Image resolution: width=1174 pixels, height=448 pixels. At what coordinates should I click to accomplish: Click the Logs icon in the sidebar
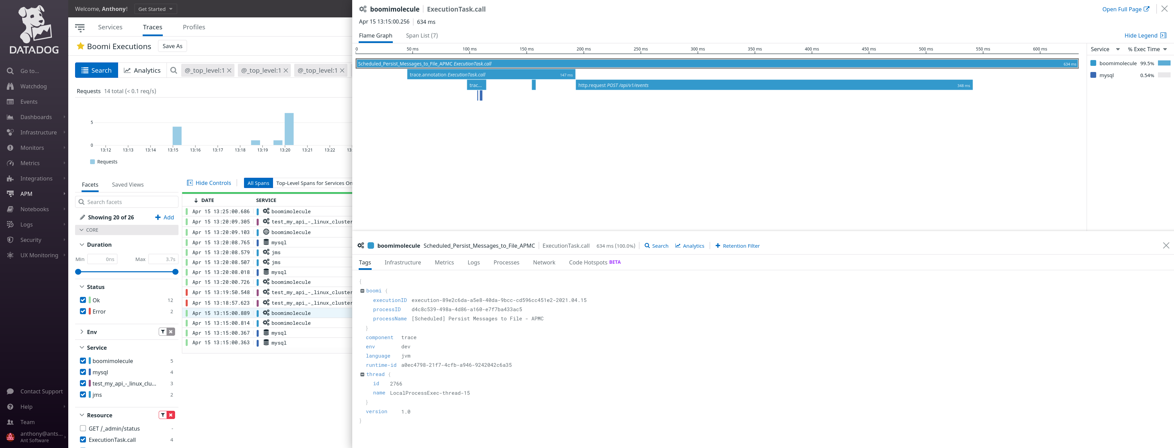click(10, 224)
